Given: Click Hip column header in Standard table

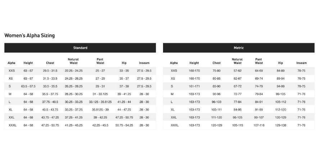Looking at the screenshot, I should point(124,63).
